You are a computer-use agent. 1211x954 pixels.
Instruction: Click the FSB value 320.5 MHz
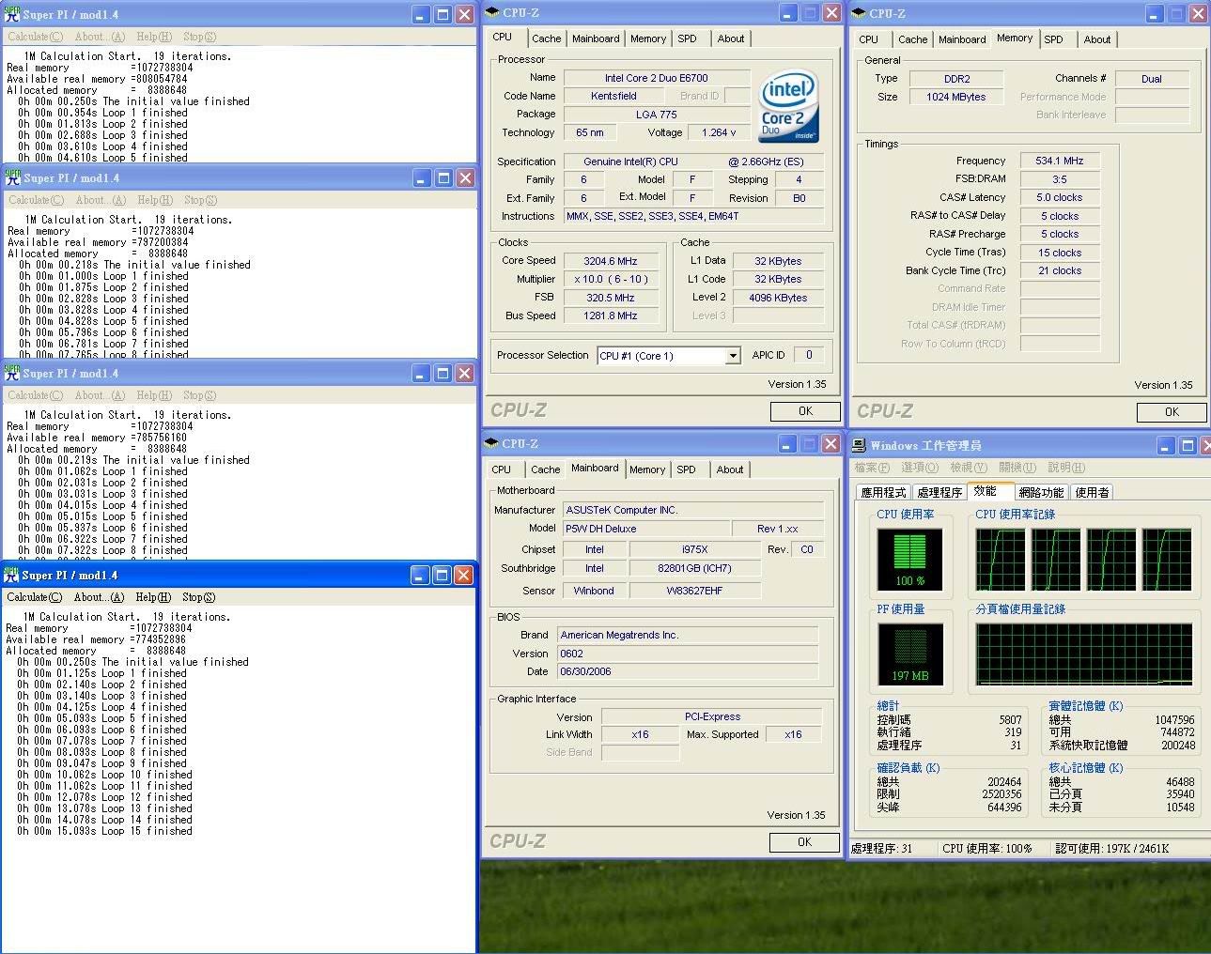click(611, 298)
